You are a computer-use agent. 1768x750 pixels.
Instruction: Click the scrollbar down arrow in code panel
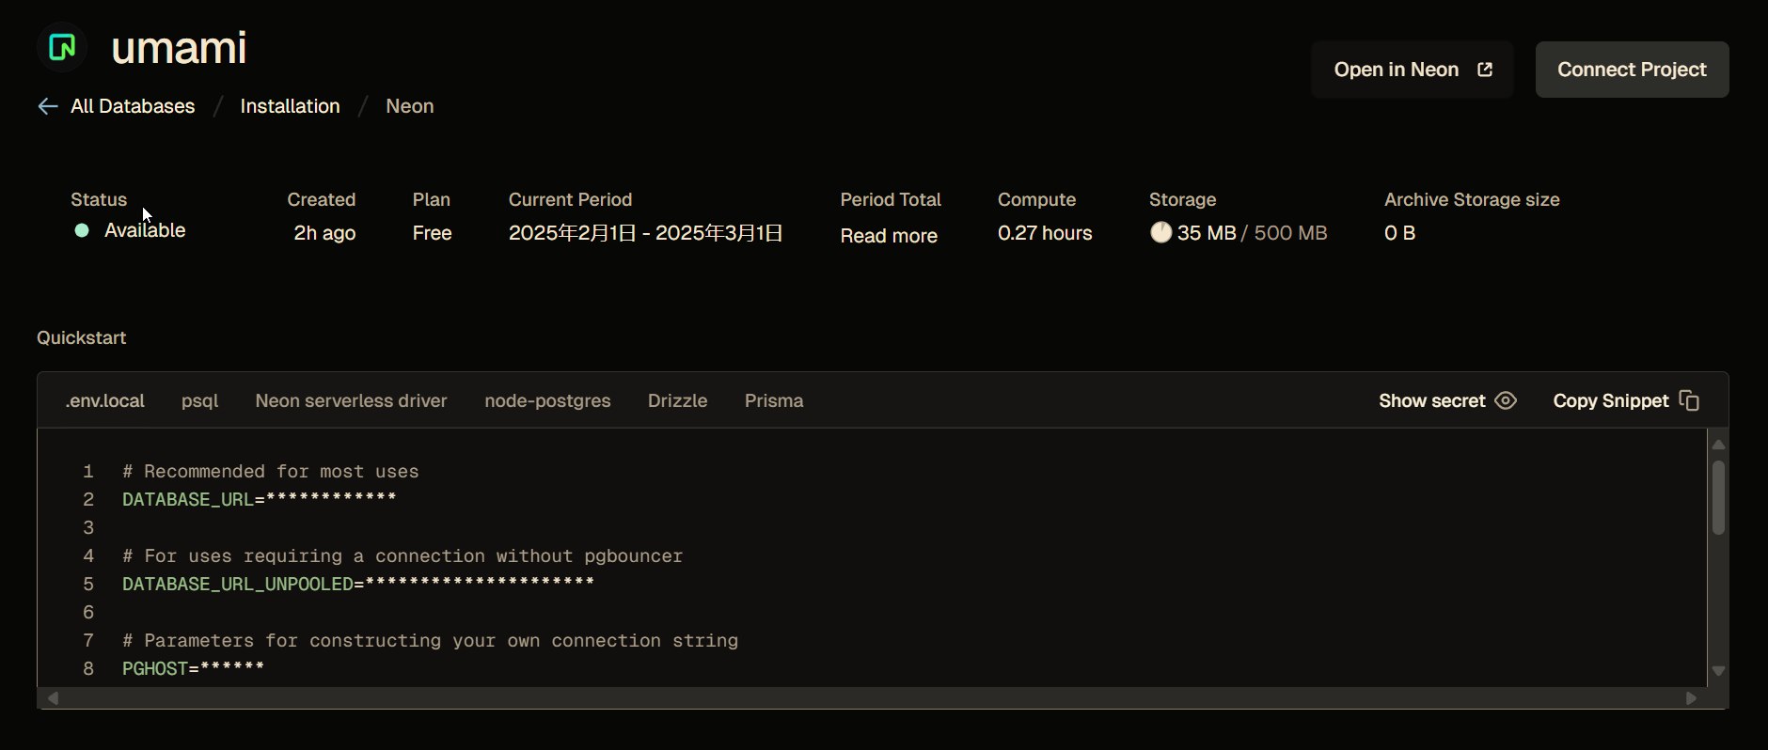1718,671
